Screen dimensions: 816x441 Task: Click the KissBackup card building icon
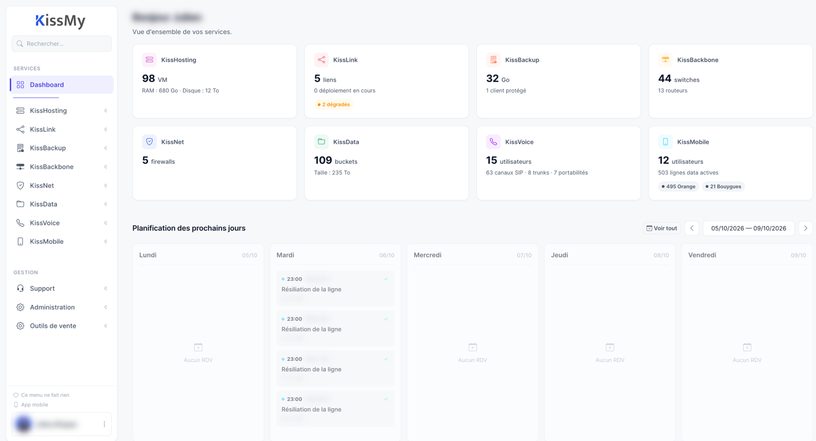point(494,60)
